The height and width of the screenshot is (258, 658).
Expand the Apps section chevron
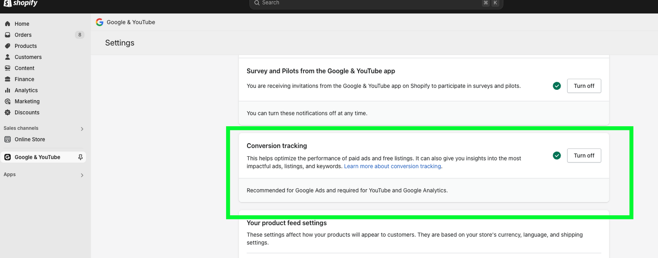[82, 175]
